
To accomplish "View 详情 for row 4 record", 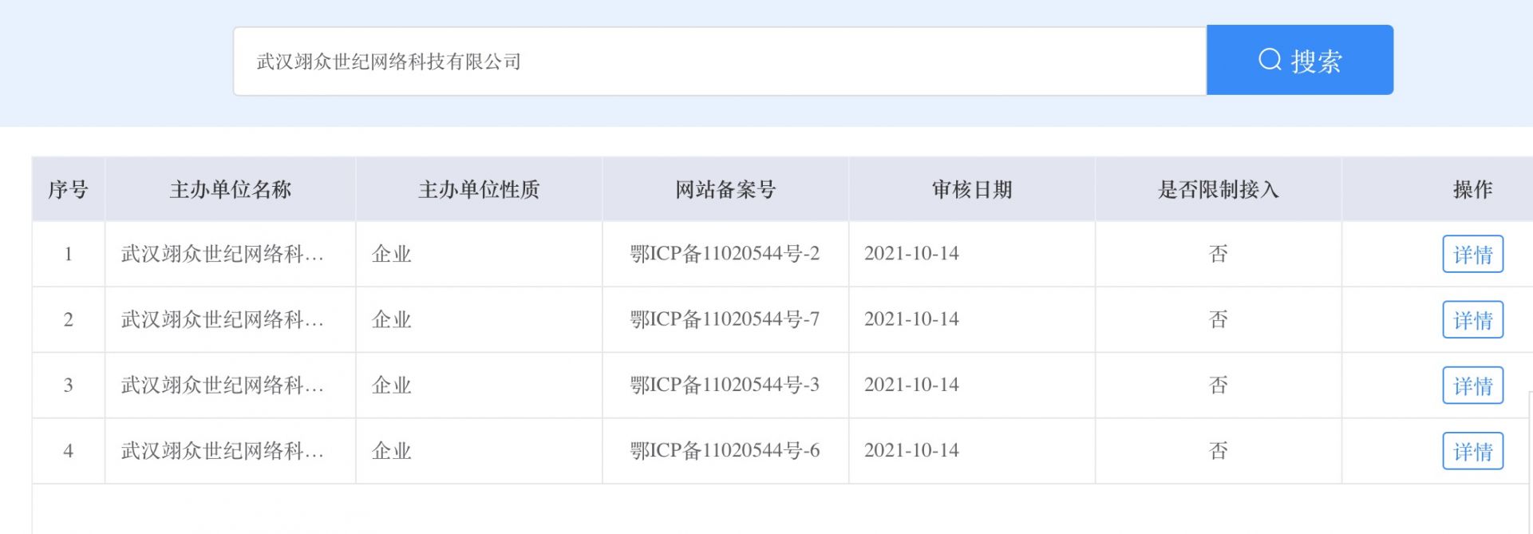I will click(x=1472, y=451).
